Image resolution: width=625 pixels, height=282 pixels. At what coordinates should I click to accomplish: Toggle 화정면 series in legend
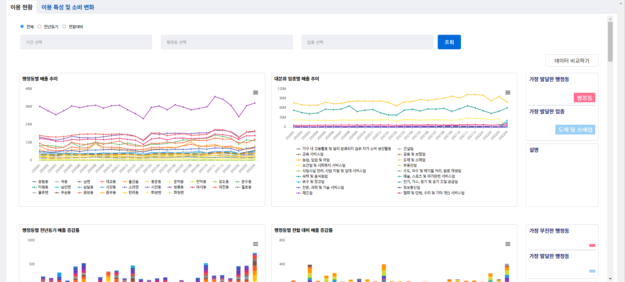[x=175, y=192]
